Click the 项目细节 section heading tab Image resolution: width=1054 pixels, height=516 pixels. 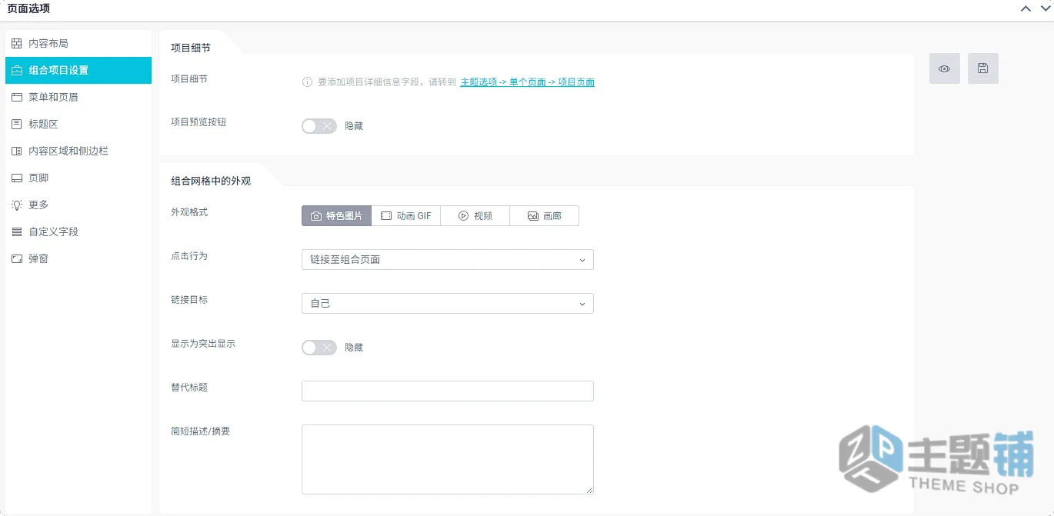(x=191, y=48)
